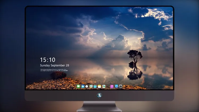Image resolution: width=199 pixels, height=112 pixels.
Task: Open the Weather app in the dock
Action: (83, 86)
